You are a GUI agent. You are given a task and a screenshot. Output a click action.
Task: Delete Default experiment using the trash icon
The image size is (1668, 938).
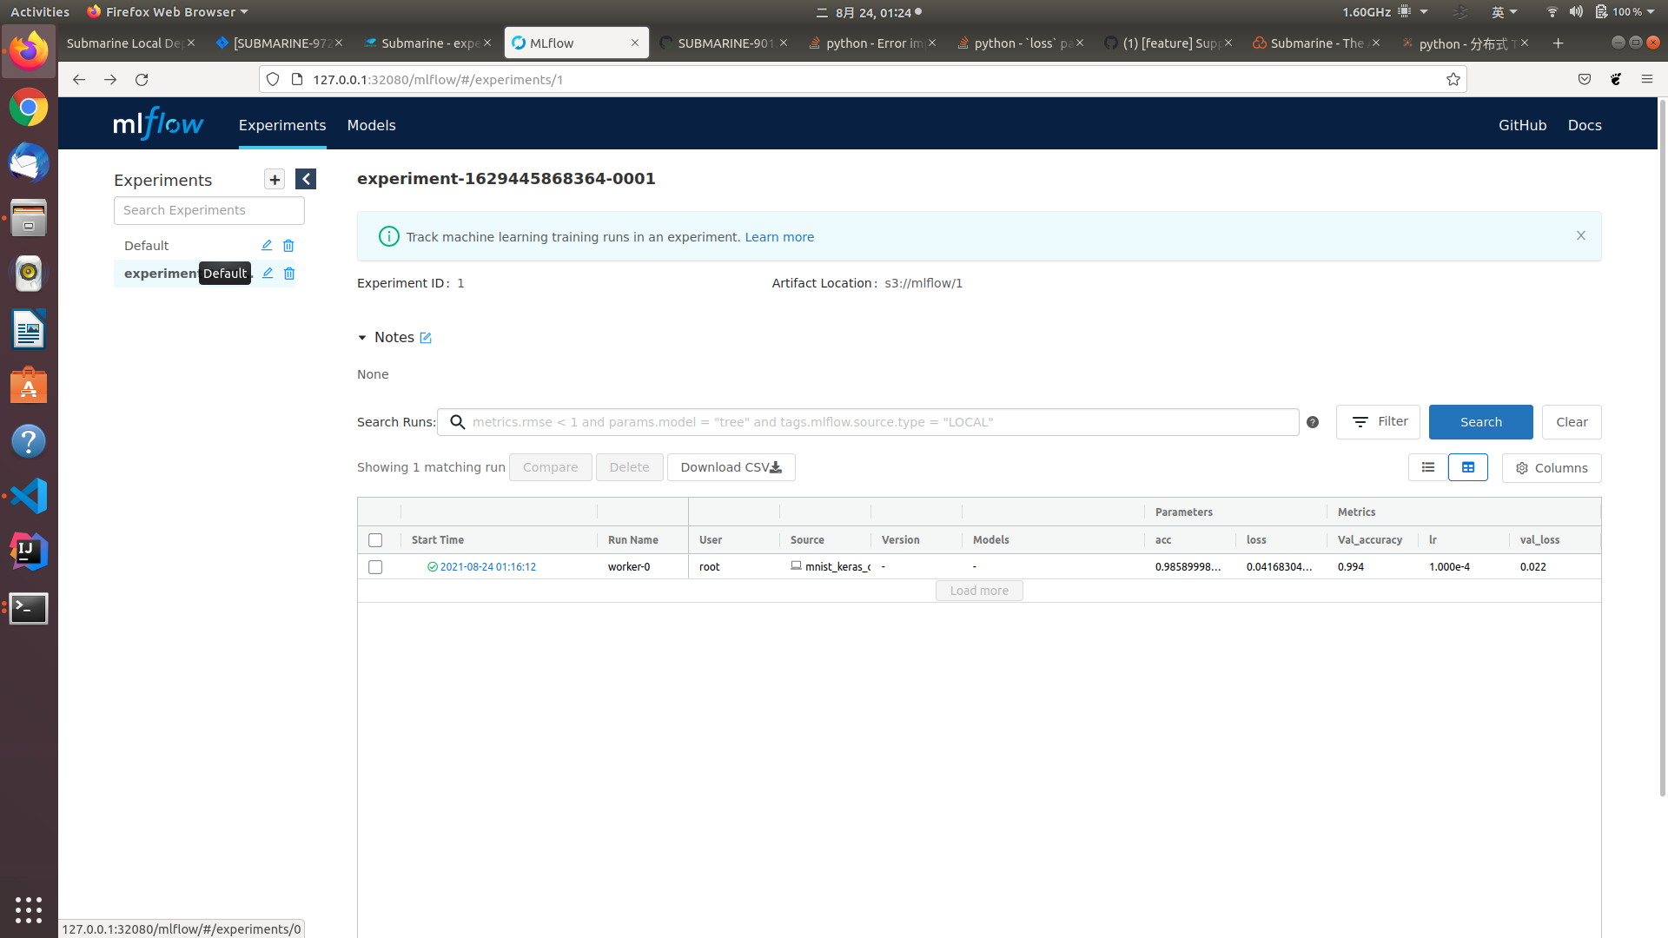pos(288,246)
